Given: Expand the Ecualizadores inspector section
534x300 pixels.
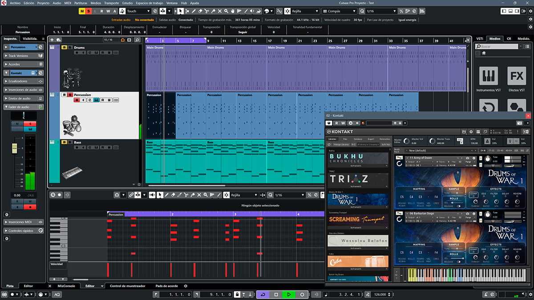Looking at the screenshot, I should [24, 81].
